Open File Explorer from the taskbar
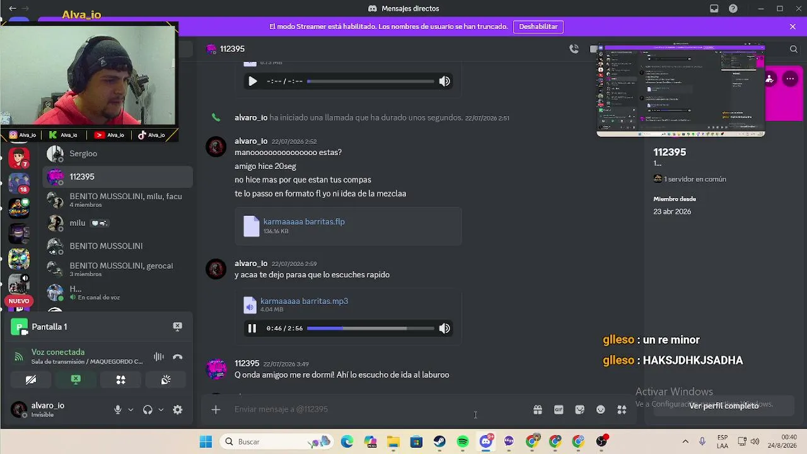Image resolution: width=807 pixels, height=454 pixels. coord(393,442)
